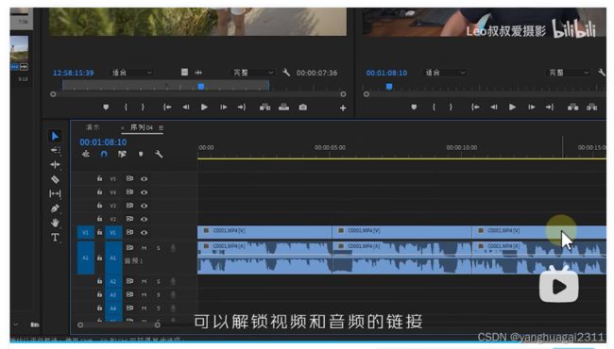Open program monitor settings wrench

coord(602,73)
